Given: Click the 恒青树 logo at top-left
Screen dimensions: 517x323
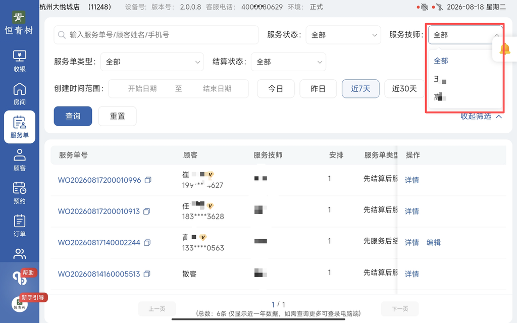Looking at the screenshot, I should pos(19,23).
